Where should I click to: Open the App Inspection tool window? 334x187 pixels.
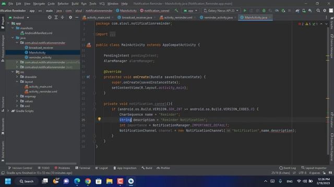tap(125, 168)
